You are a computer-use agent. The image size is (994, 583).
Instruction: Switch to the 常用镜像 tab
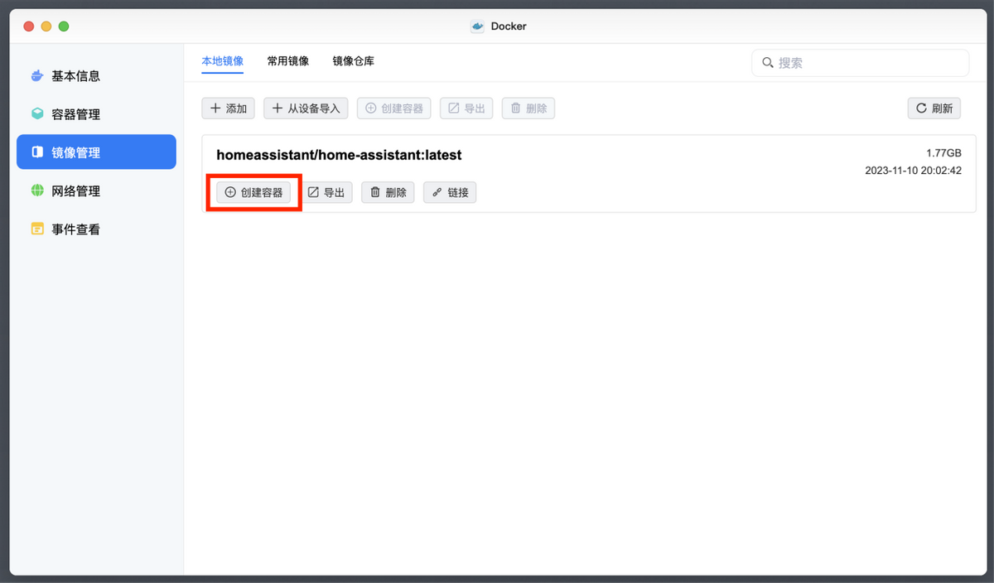pos(288,61)
